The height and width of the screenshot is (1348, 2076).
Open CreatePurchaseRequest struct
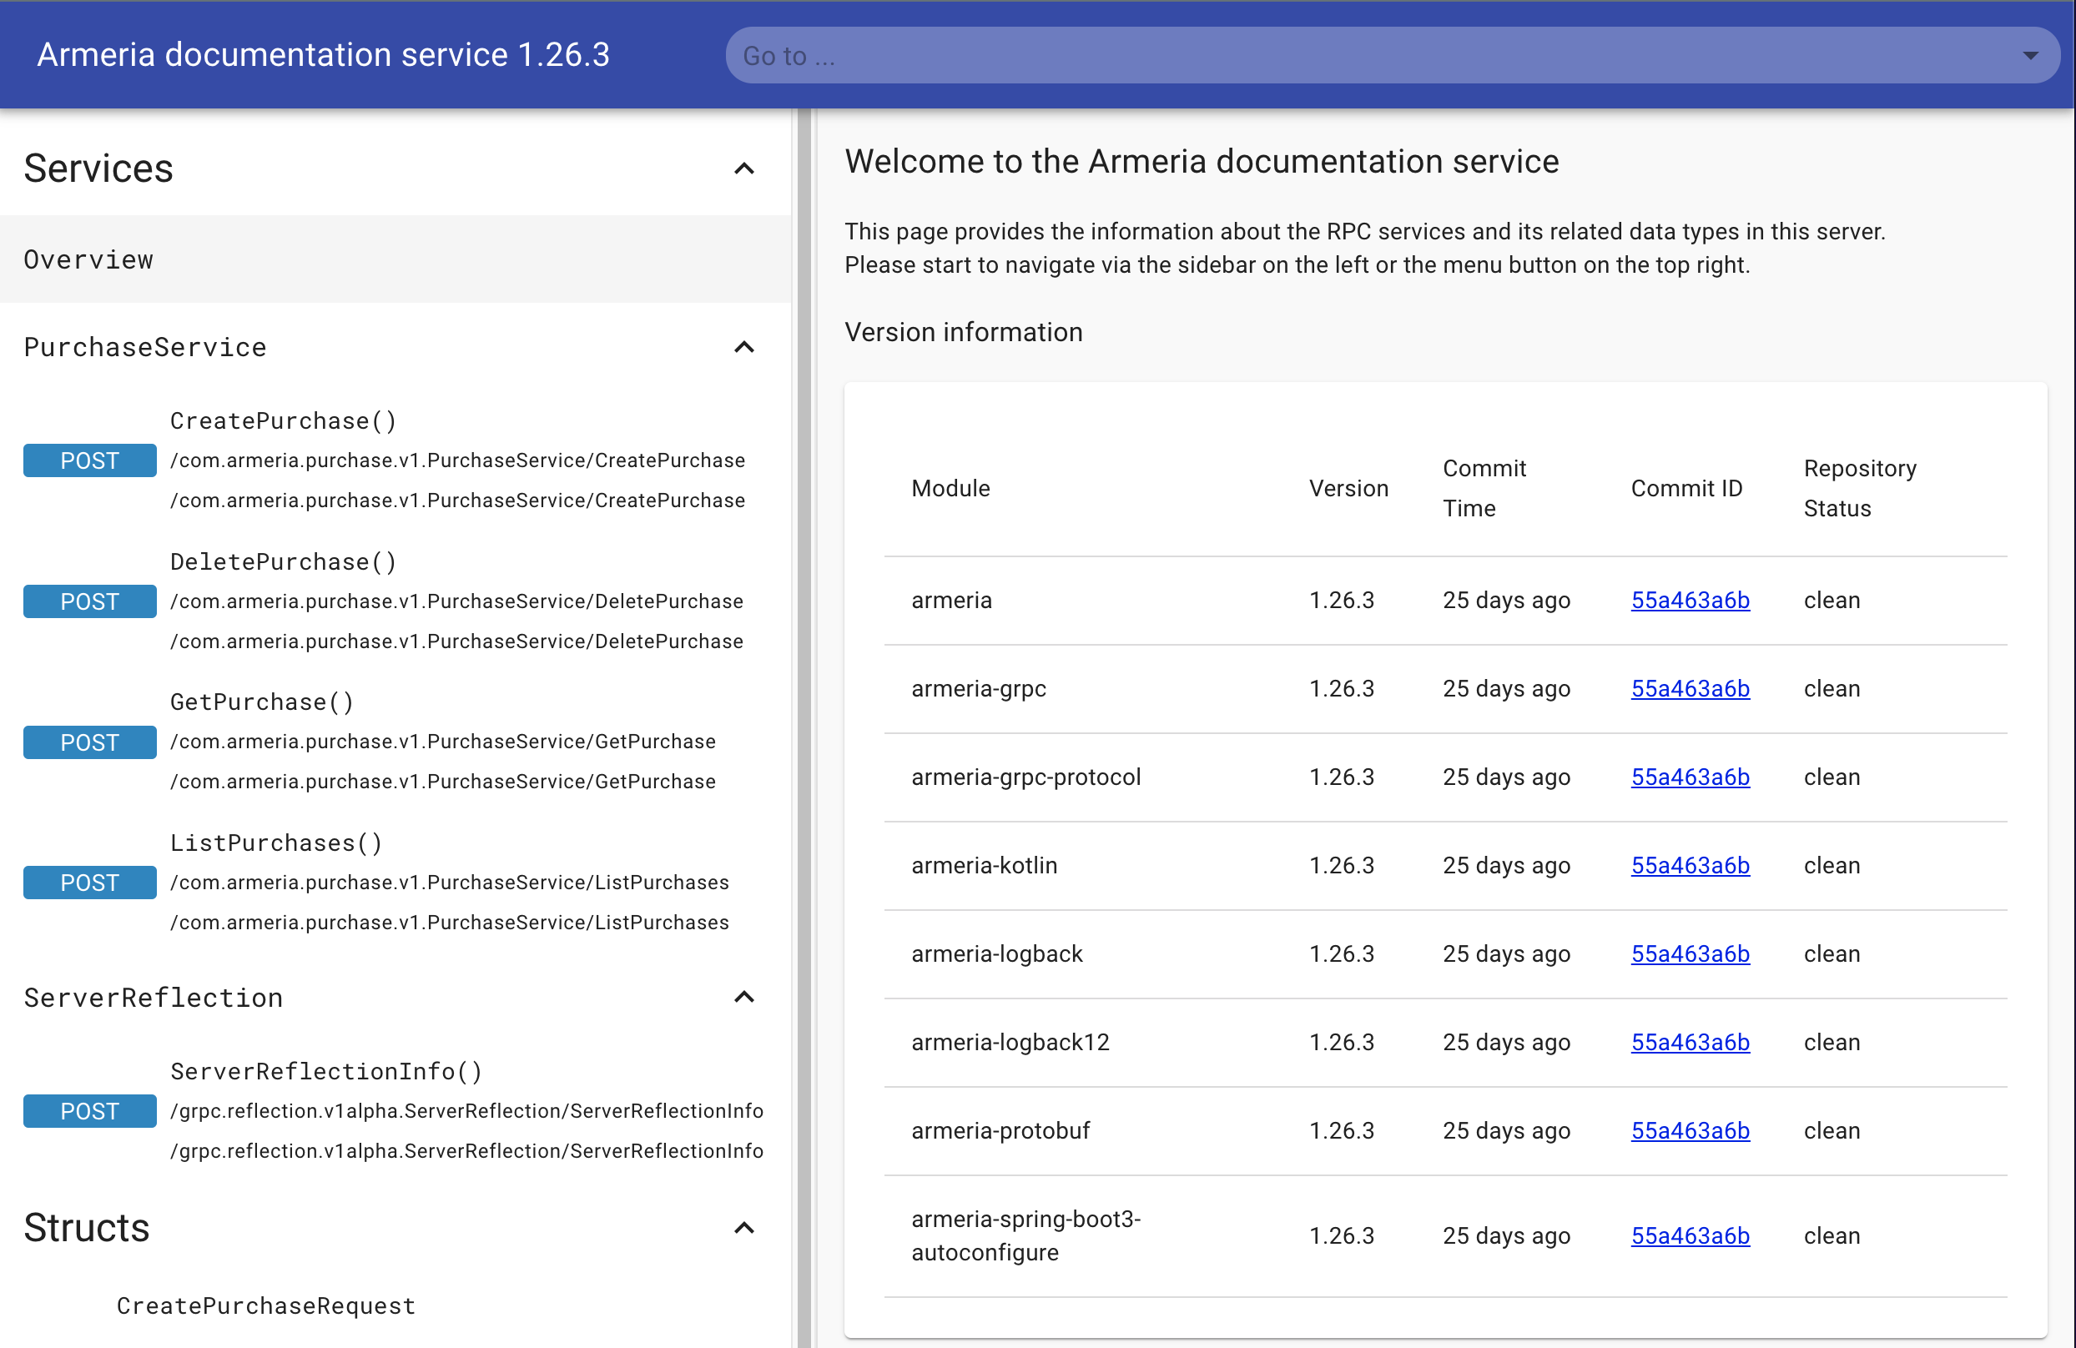pos(266,1305)
